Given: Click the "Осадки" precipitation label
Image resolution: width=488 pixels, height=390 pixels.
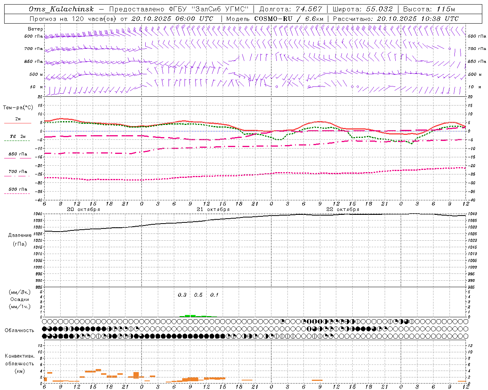Looking at the screenshot, I should [x=19, y=299].
